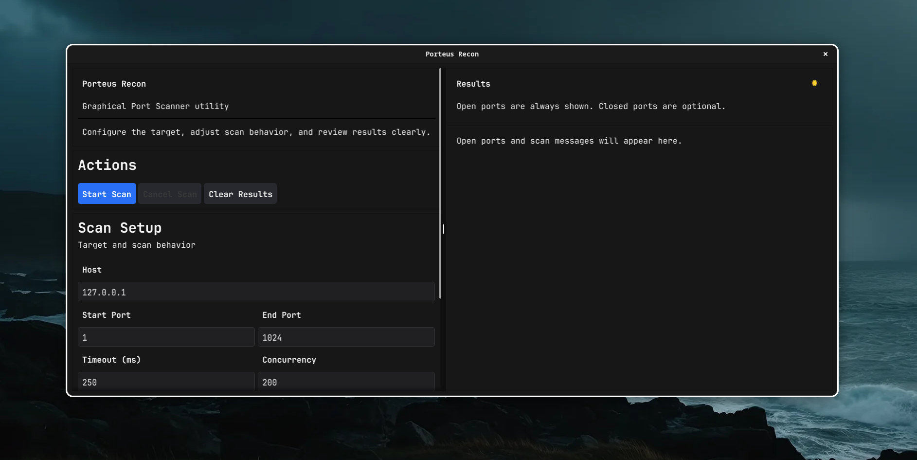Screen dimensions: 917x460
Task: Click the yellow theme icon in Results panel
Action: [814, 83]
